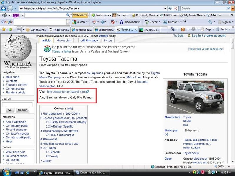Open the Wikipedia discussion tab
This screenshot has width=235, height=176.
click(x=64, y=40)
